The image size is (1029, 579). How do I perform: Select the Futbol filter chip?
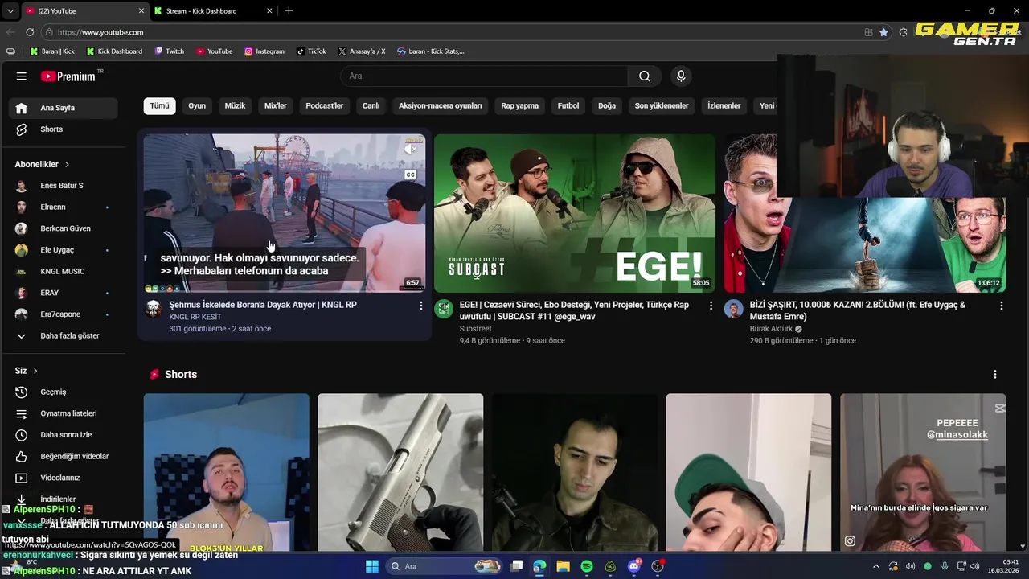point(568,105)
